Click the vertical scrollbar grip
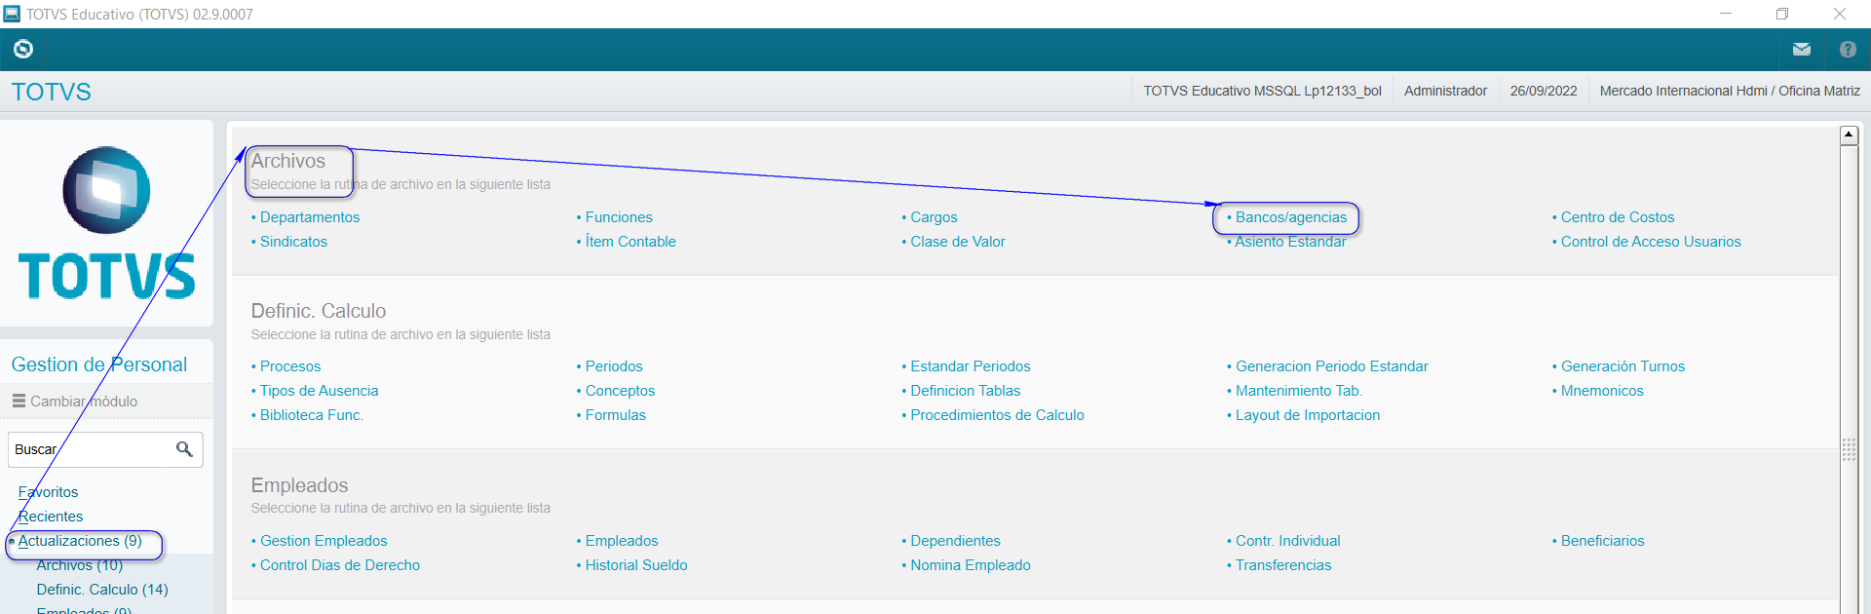The width and height of the screenshot is (1871, 614). [1849, 449]
